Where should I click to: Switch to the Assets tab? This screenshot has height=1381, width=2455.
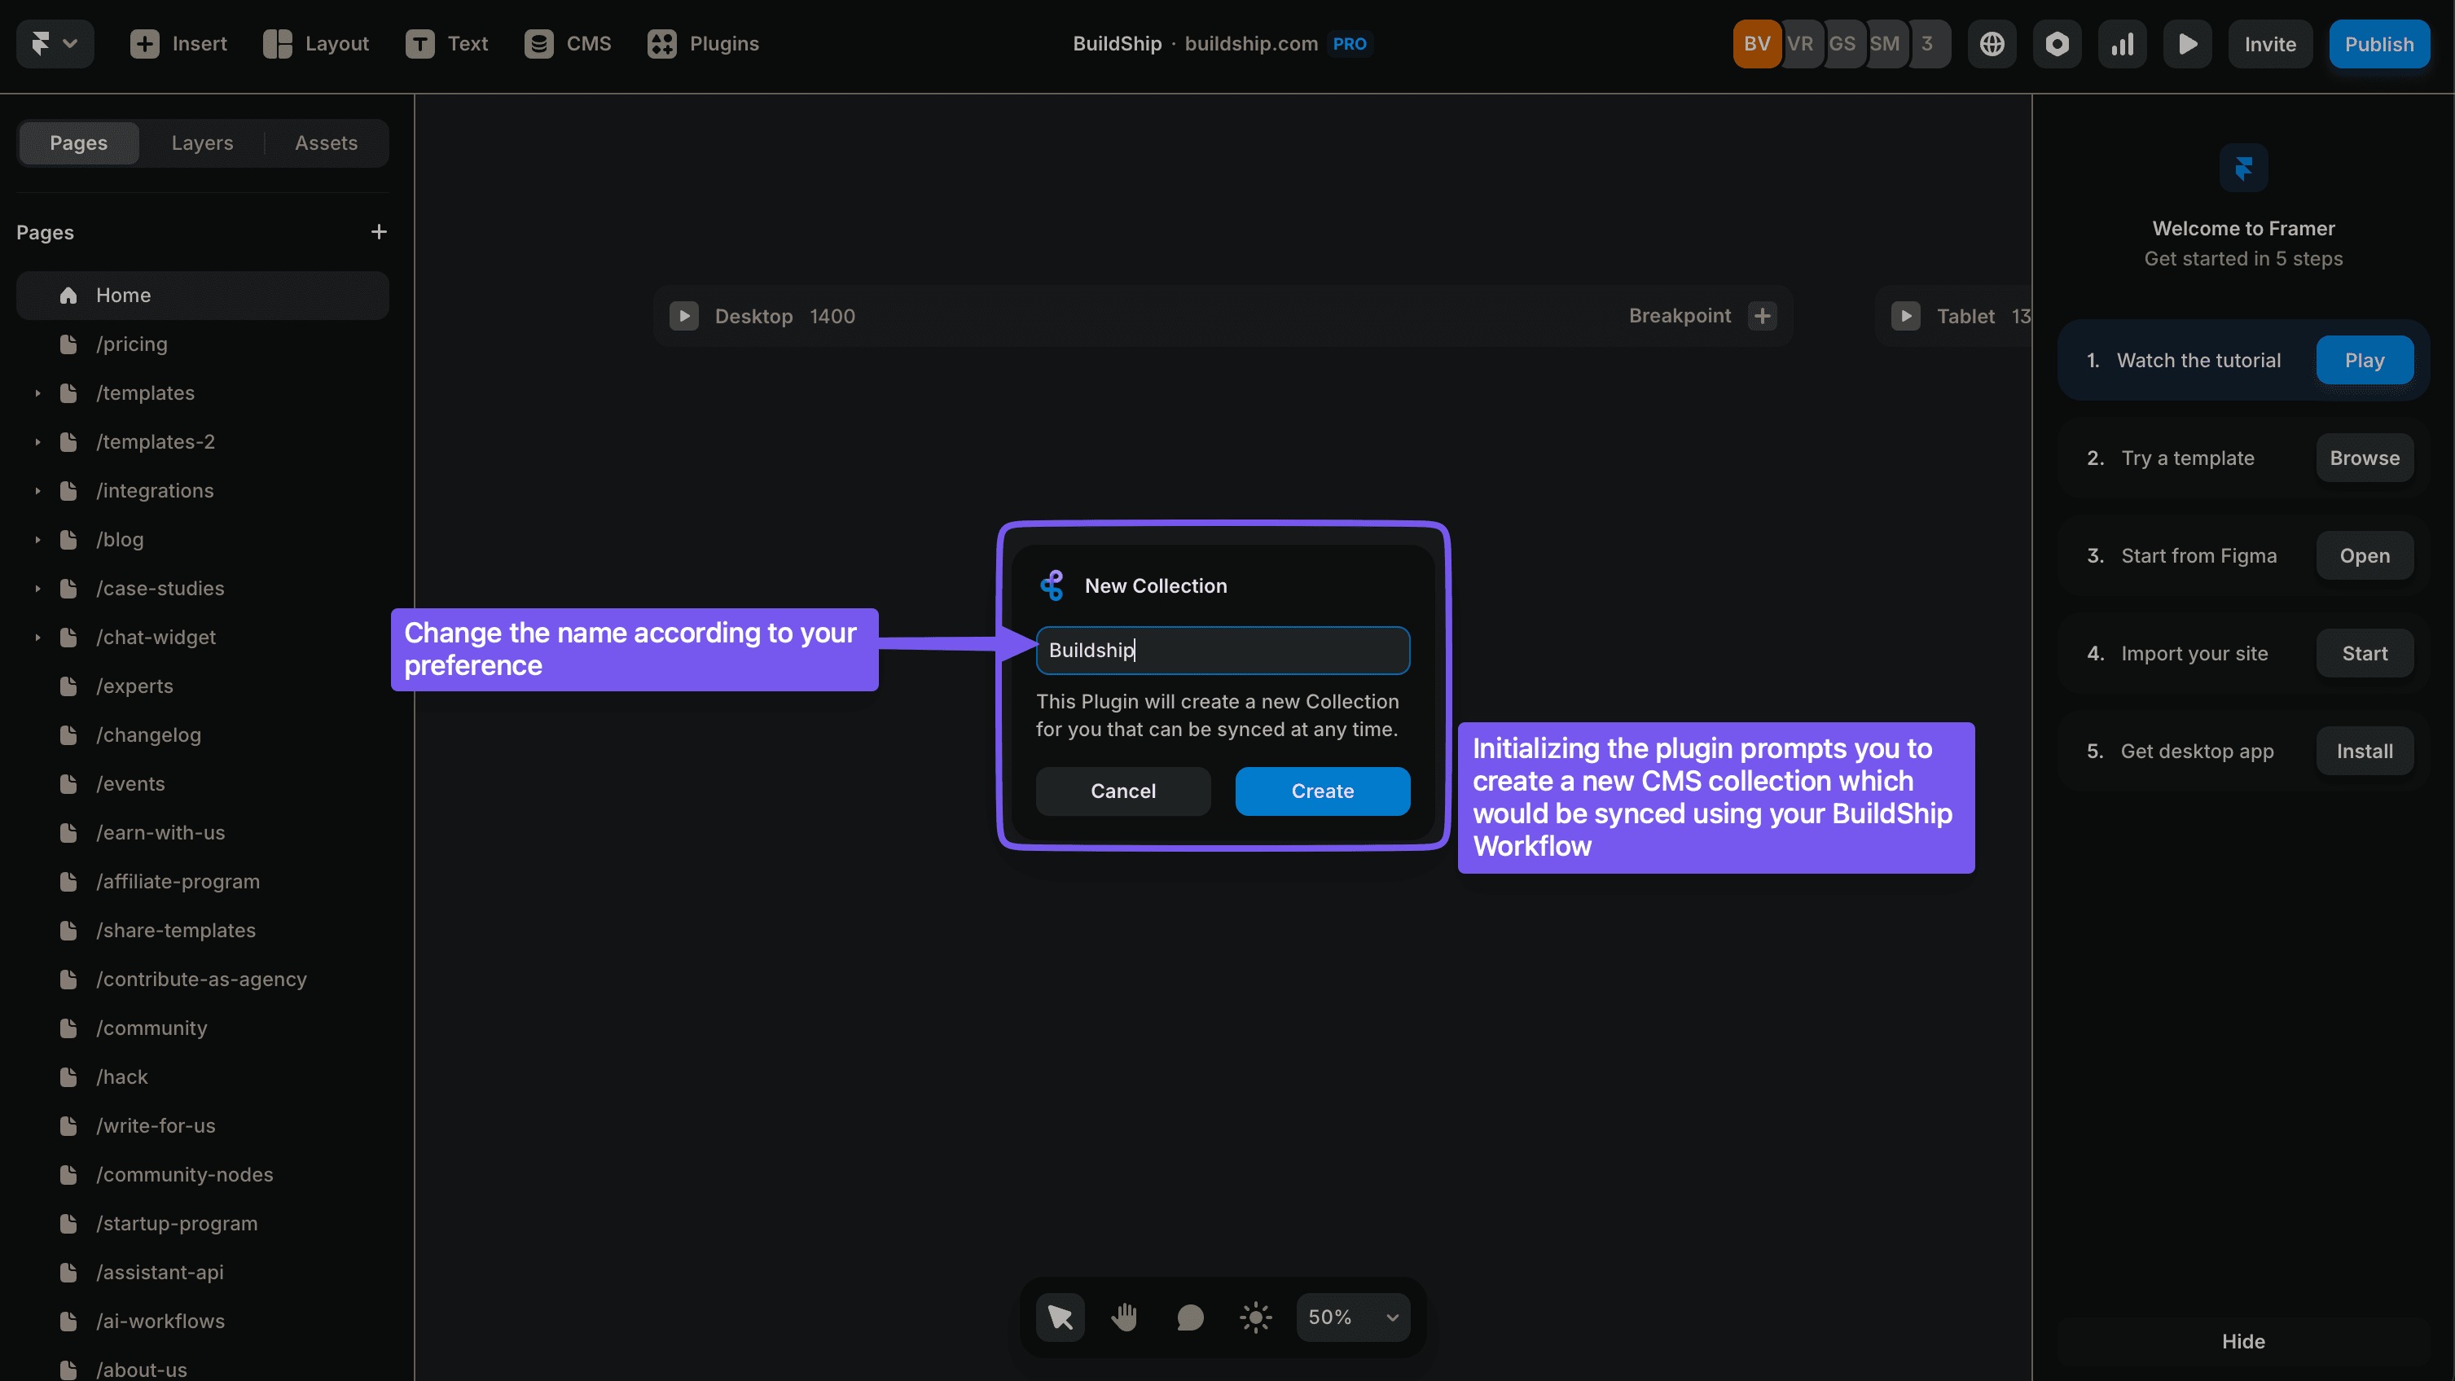[326, 142]
